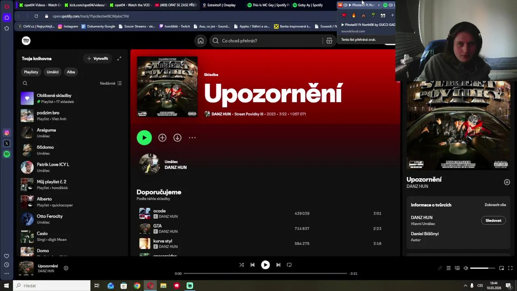This screenshot has width=517, height=291.
Task: Open 'Můj playlist č. 2' in the library
Action: pos(72,184)
